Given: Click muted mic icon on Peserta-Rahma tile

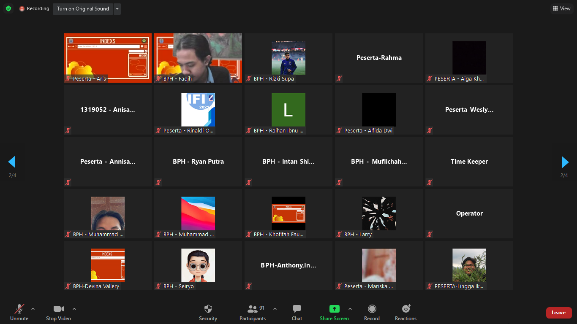Looking at the screenshot, I should tap(339, 78).
